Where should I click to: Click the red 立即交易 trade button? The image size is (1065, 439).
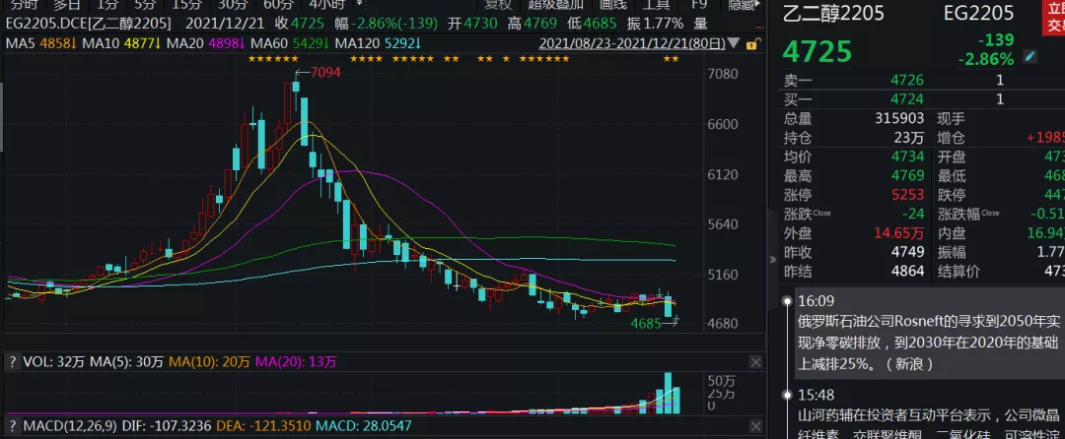1053,19
